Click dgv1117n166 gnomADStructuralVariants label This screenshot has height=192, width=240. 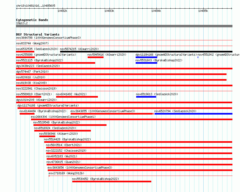pyautogui.click(x=48, y=105)
